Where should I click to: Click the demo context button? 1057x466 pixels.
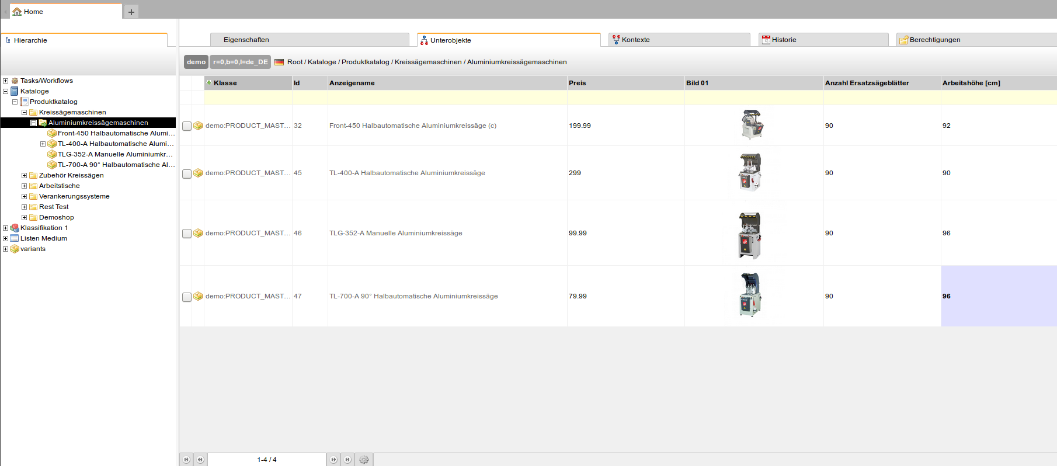pos(196,62)
